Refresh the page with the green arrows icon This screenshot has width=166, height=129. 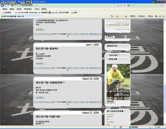tap(121, 5)
